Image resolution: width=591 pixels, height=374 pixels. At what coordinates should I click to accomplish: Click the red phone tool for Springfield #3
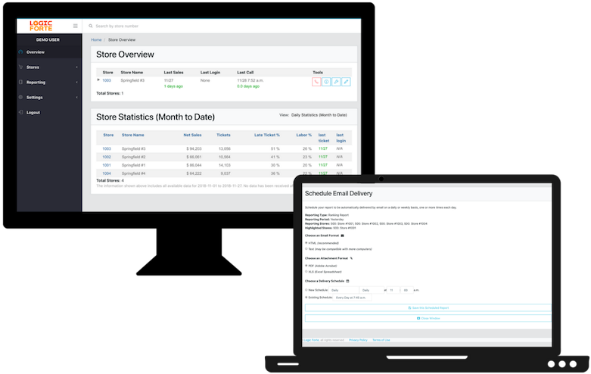click(316, 82)
